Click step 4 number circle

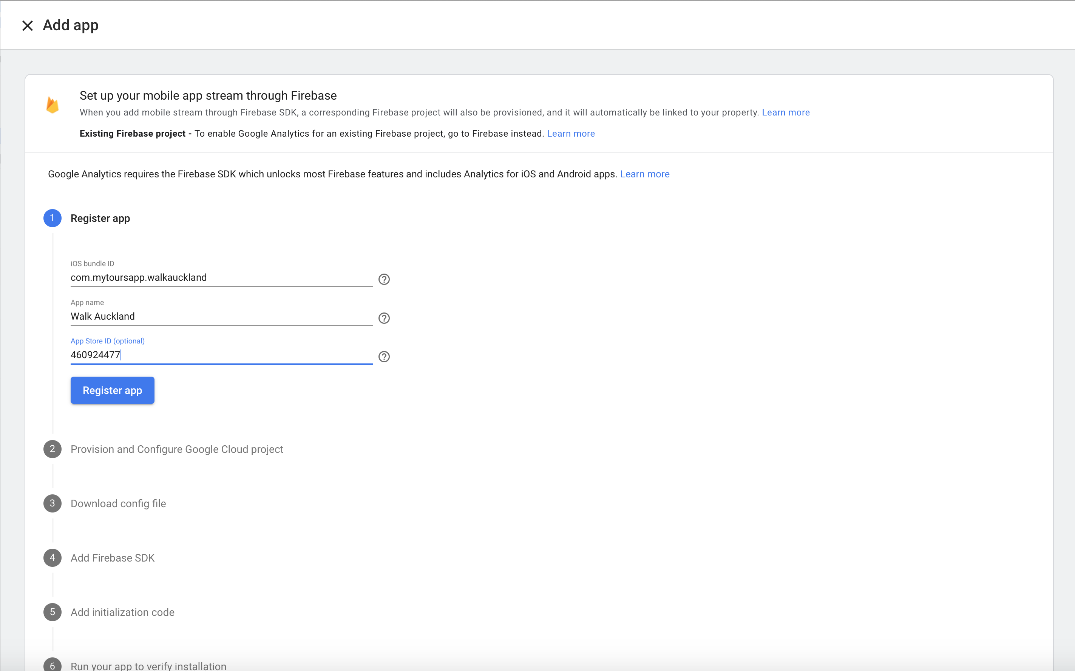click(53, 558)
